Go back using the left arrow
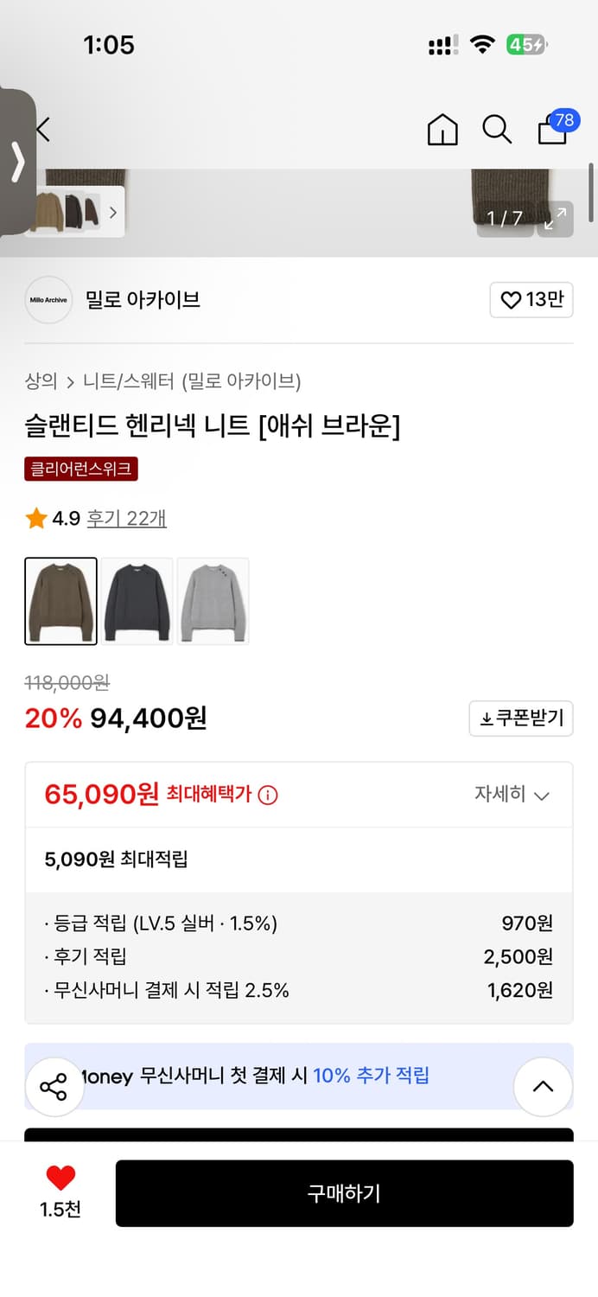This screenshot has width=598, height=1297. point(41,129)
